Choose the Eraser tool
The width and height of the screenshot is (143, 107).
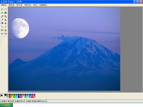2,13
